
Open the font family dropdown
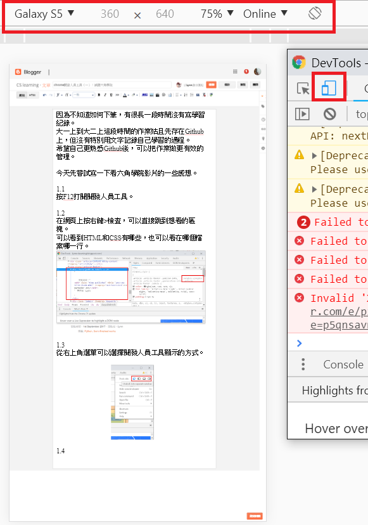tap(59, 94)
